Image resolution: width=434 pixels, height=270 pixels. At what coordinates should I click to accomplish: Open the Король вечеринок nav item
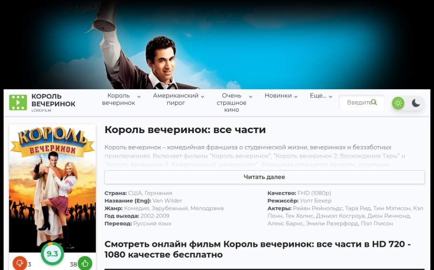click(x=119, y=99)
